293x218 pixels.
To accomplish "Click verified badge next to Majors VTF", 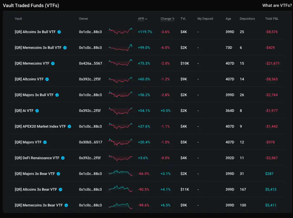I will pos(45,142).
